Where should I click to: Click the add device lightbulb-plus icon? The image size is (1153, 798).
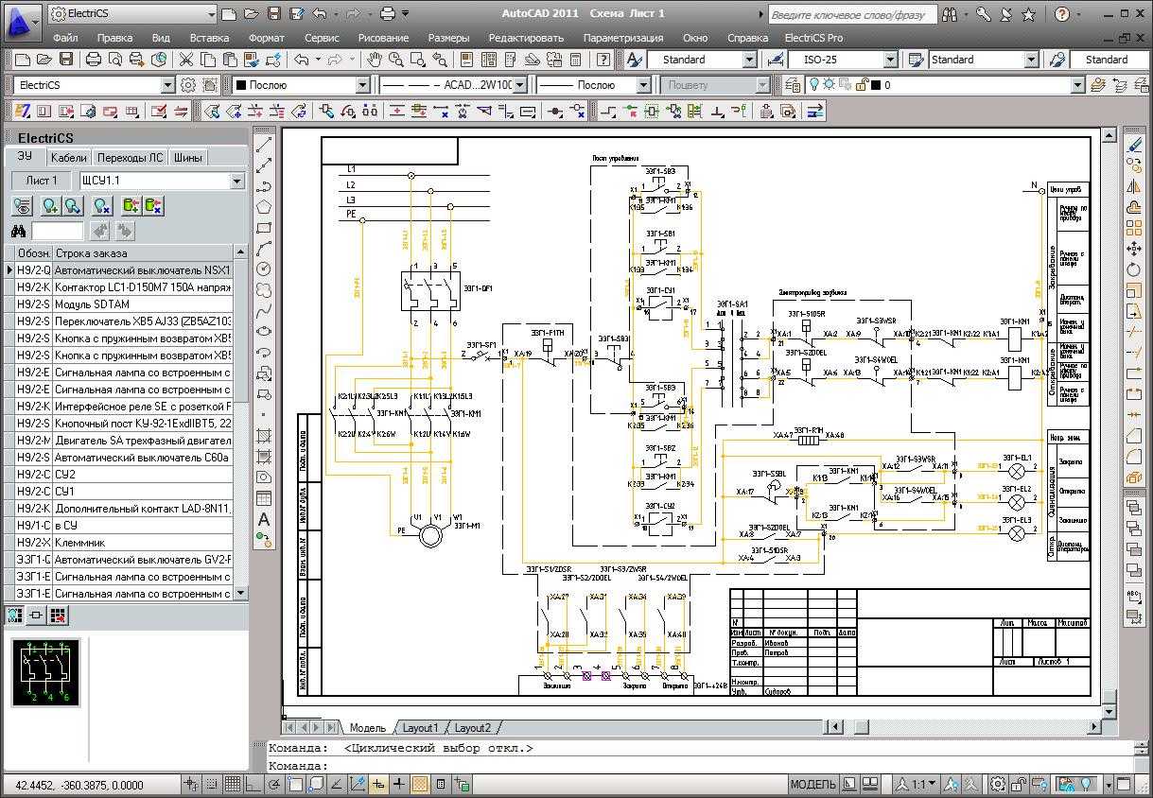(50, 206)
